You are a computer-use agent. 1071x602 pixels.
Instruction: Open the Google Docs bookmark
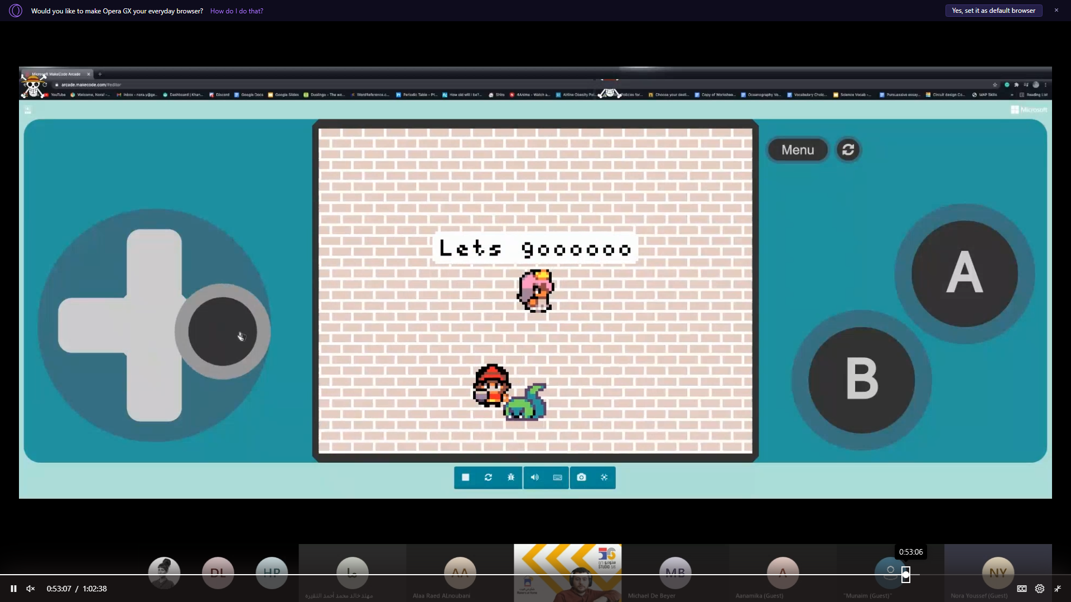(x=249, y=95)
